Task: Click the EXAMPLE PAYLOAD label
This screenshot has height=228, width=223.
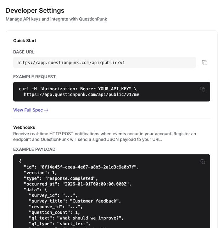Action: (34, 149)
